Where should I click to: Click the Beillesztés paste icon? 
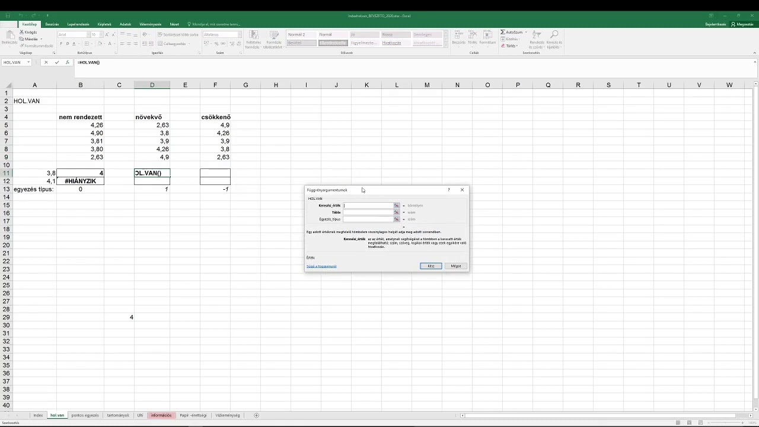pyautogui.click(x=9, y=35)
